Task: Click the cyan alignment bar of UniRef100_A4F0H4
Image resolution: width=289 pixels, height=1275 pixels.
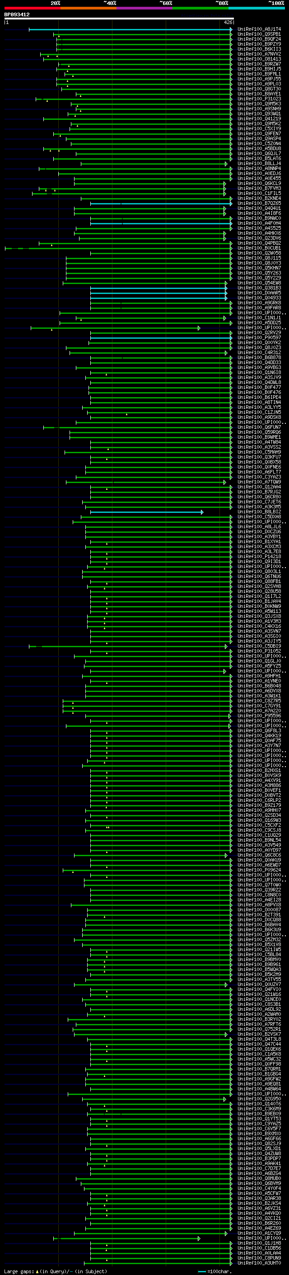Action: (161, 224)
